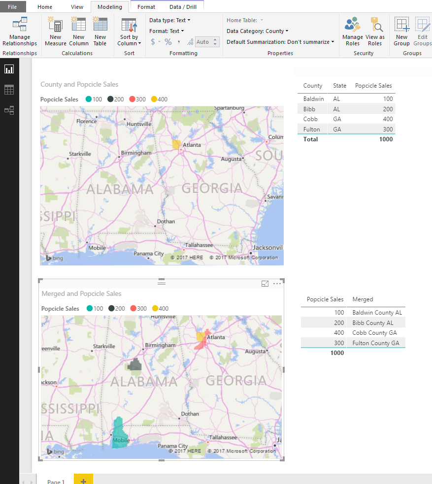Adjust the Auto decimal places stepper

(215, 42)
